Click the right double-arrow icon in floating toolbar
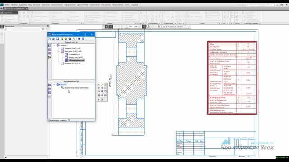Image resolution: width=289 pixels, height=162 pixels. 105,95
